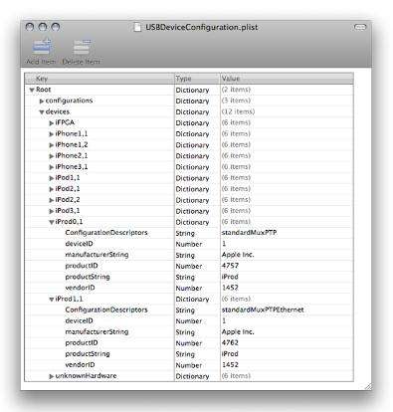This screenshot has width=393, height=412.
Task: Click the standardMuxPTPEthernet value
Action: coord(263,309)
